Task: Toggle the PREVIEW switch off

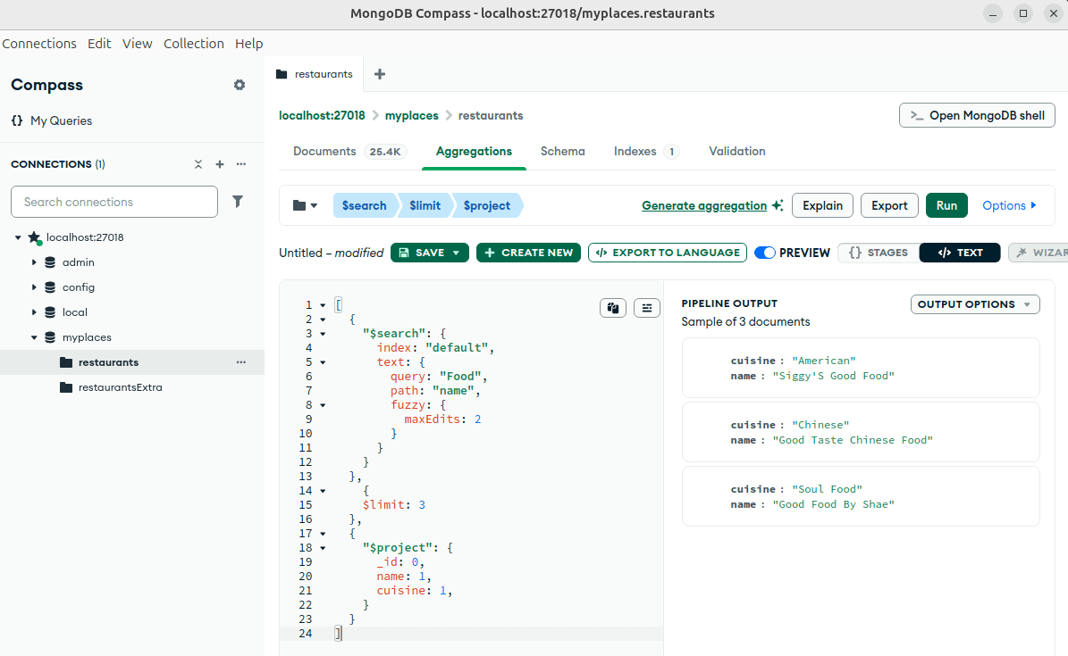Action: tap(764, 253)
